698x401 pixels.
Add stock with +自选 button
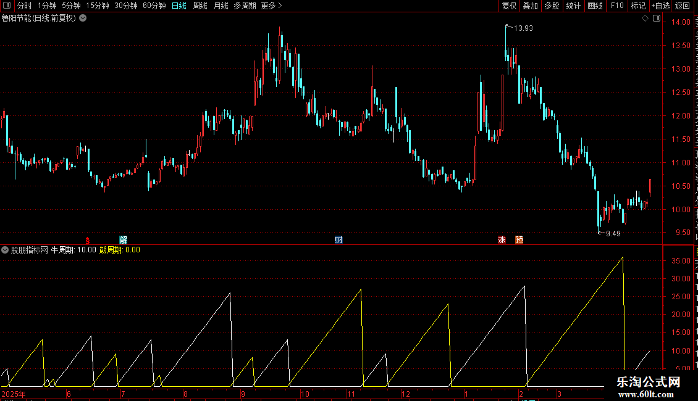pos(660,6)
